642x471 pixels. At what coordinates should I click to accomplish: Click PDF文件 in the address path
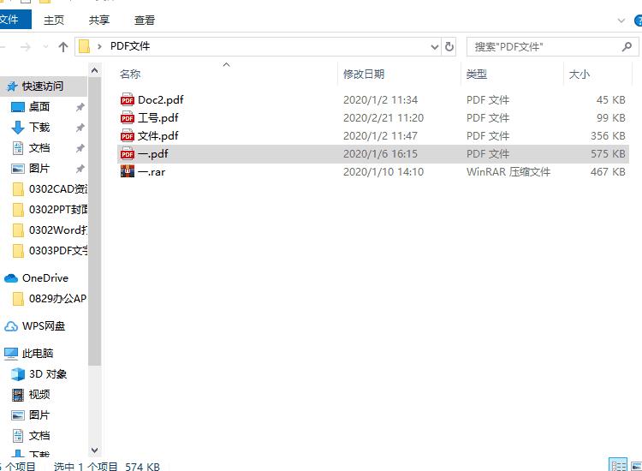(130, 46)
